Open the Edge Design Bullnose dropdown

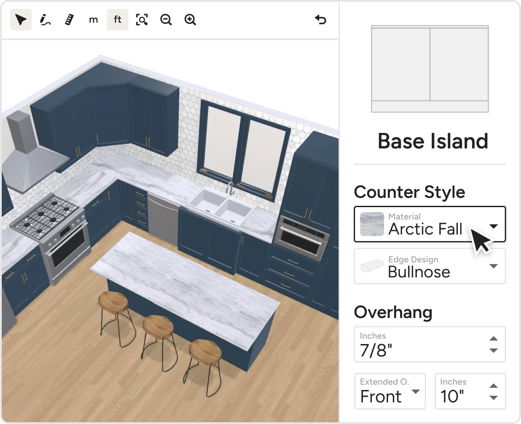point(493,266)
